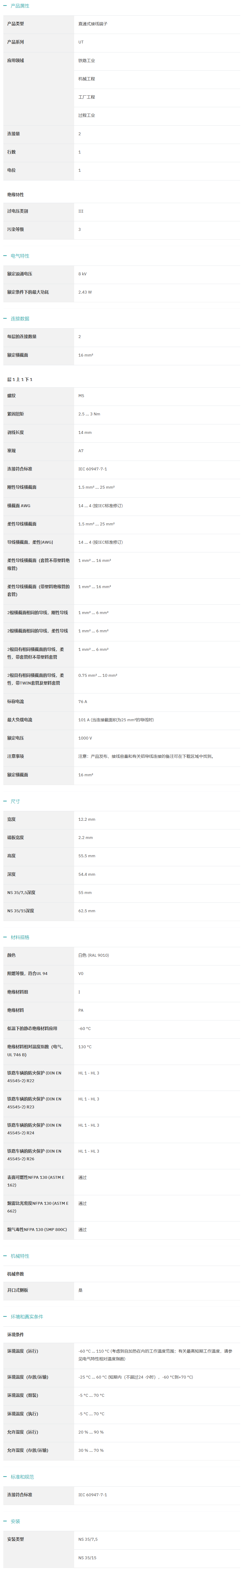This screenshot has height=1570, width=242.
Task: Select the value 直通式接线端子
Action: pyautogui.click(x=93, y=24)
